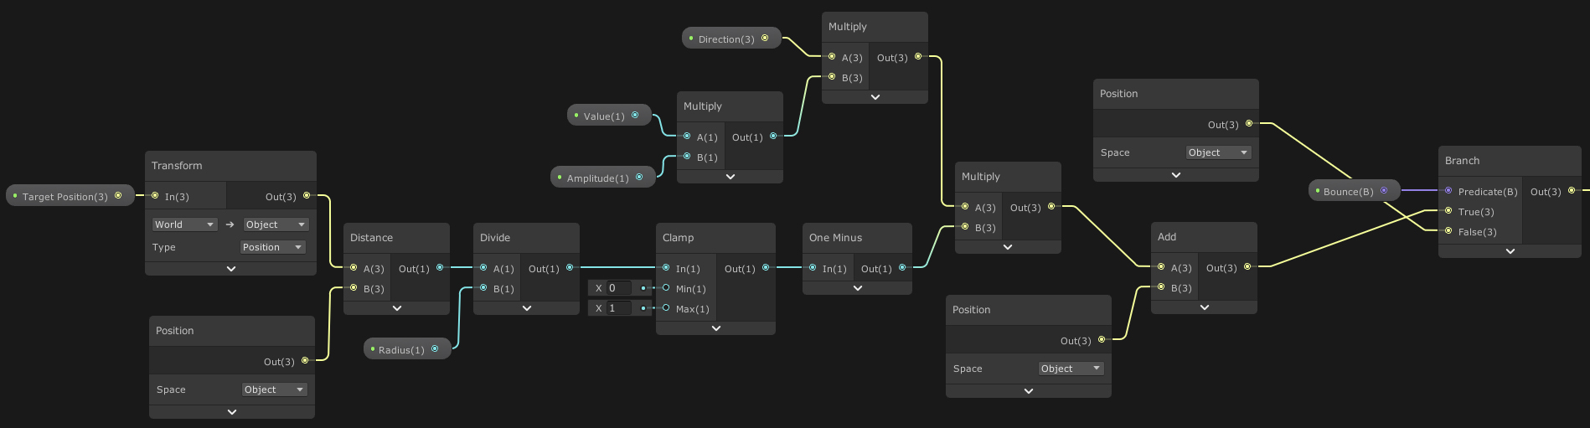
Task: Collapse the Transform node with its chevron
Action: tap(231, 269)
